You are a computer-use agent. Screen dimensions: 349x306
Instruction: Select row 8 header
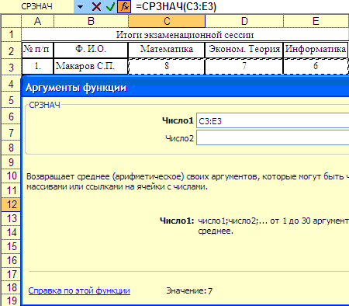[11, 148]
